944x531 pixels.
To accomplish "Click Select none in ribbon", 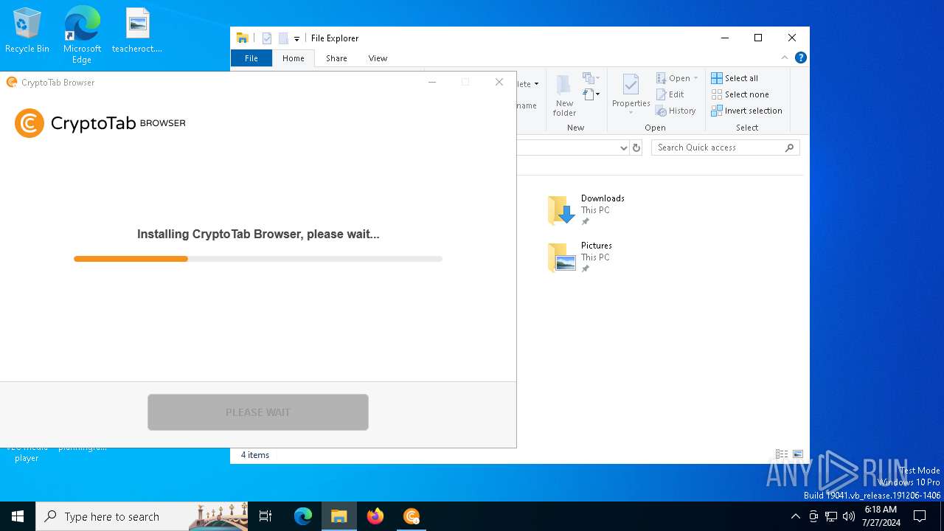I will point(740,94).
